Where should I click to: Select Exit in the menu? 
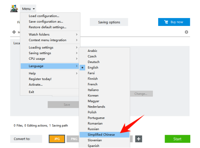(50, 92)
